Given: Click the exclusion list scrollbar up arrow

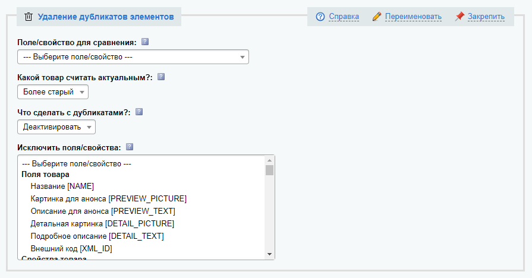Looking at the screenshot, I should coord(270,161).
